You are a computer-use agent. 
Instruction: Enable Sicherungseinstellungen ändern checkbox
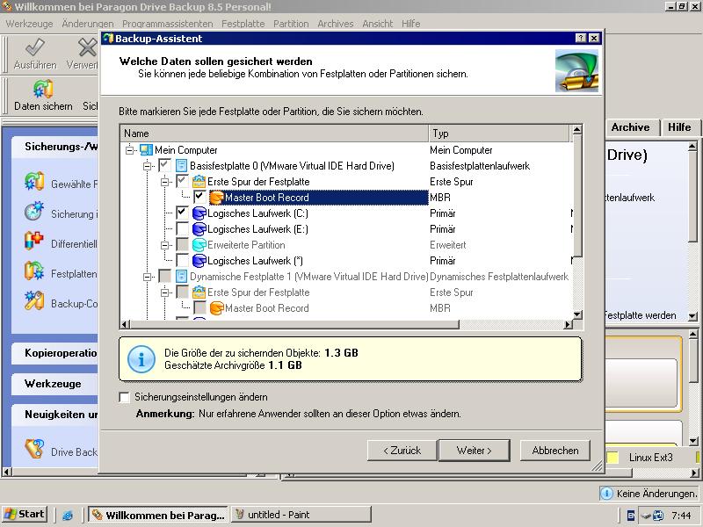[124, 397]
